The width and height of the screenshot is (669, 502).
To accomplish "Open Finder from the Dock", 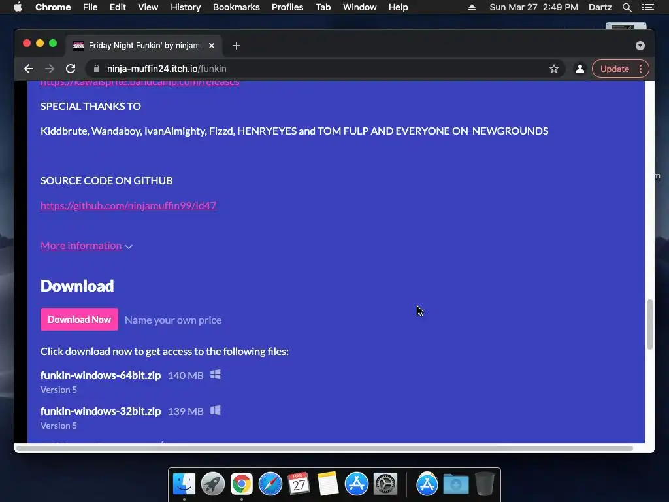I will click(184, 484).
